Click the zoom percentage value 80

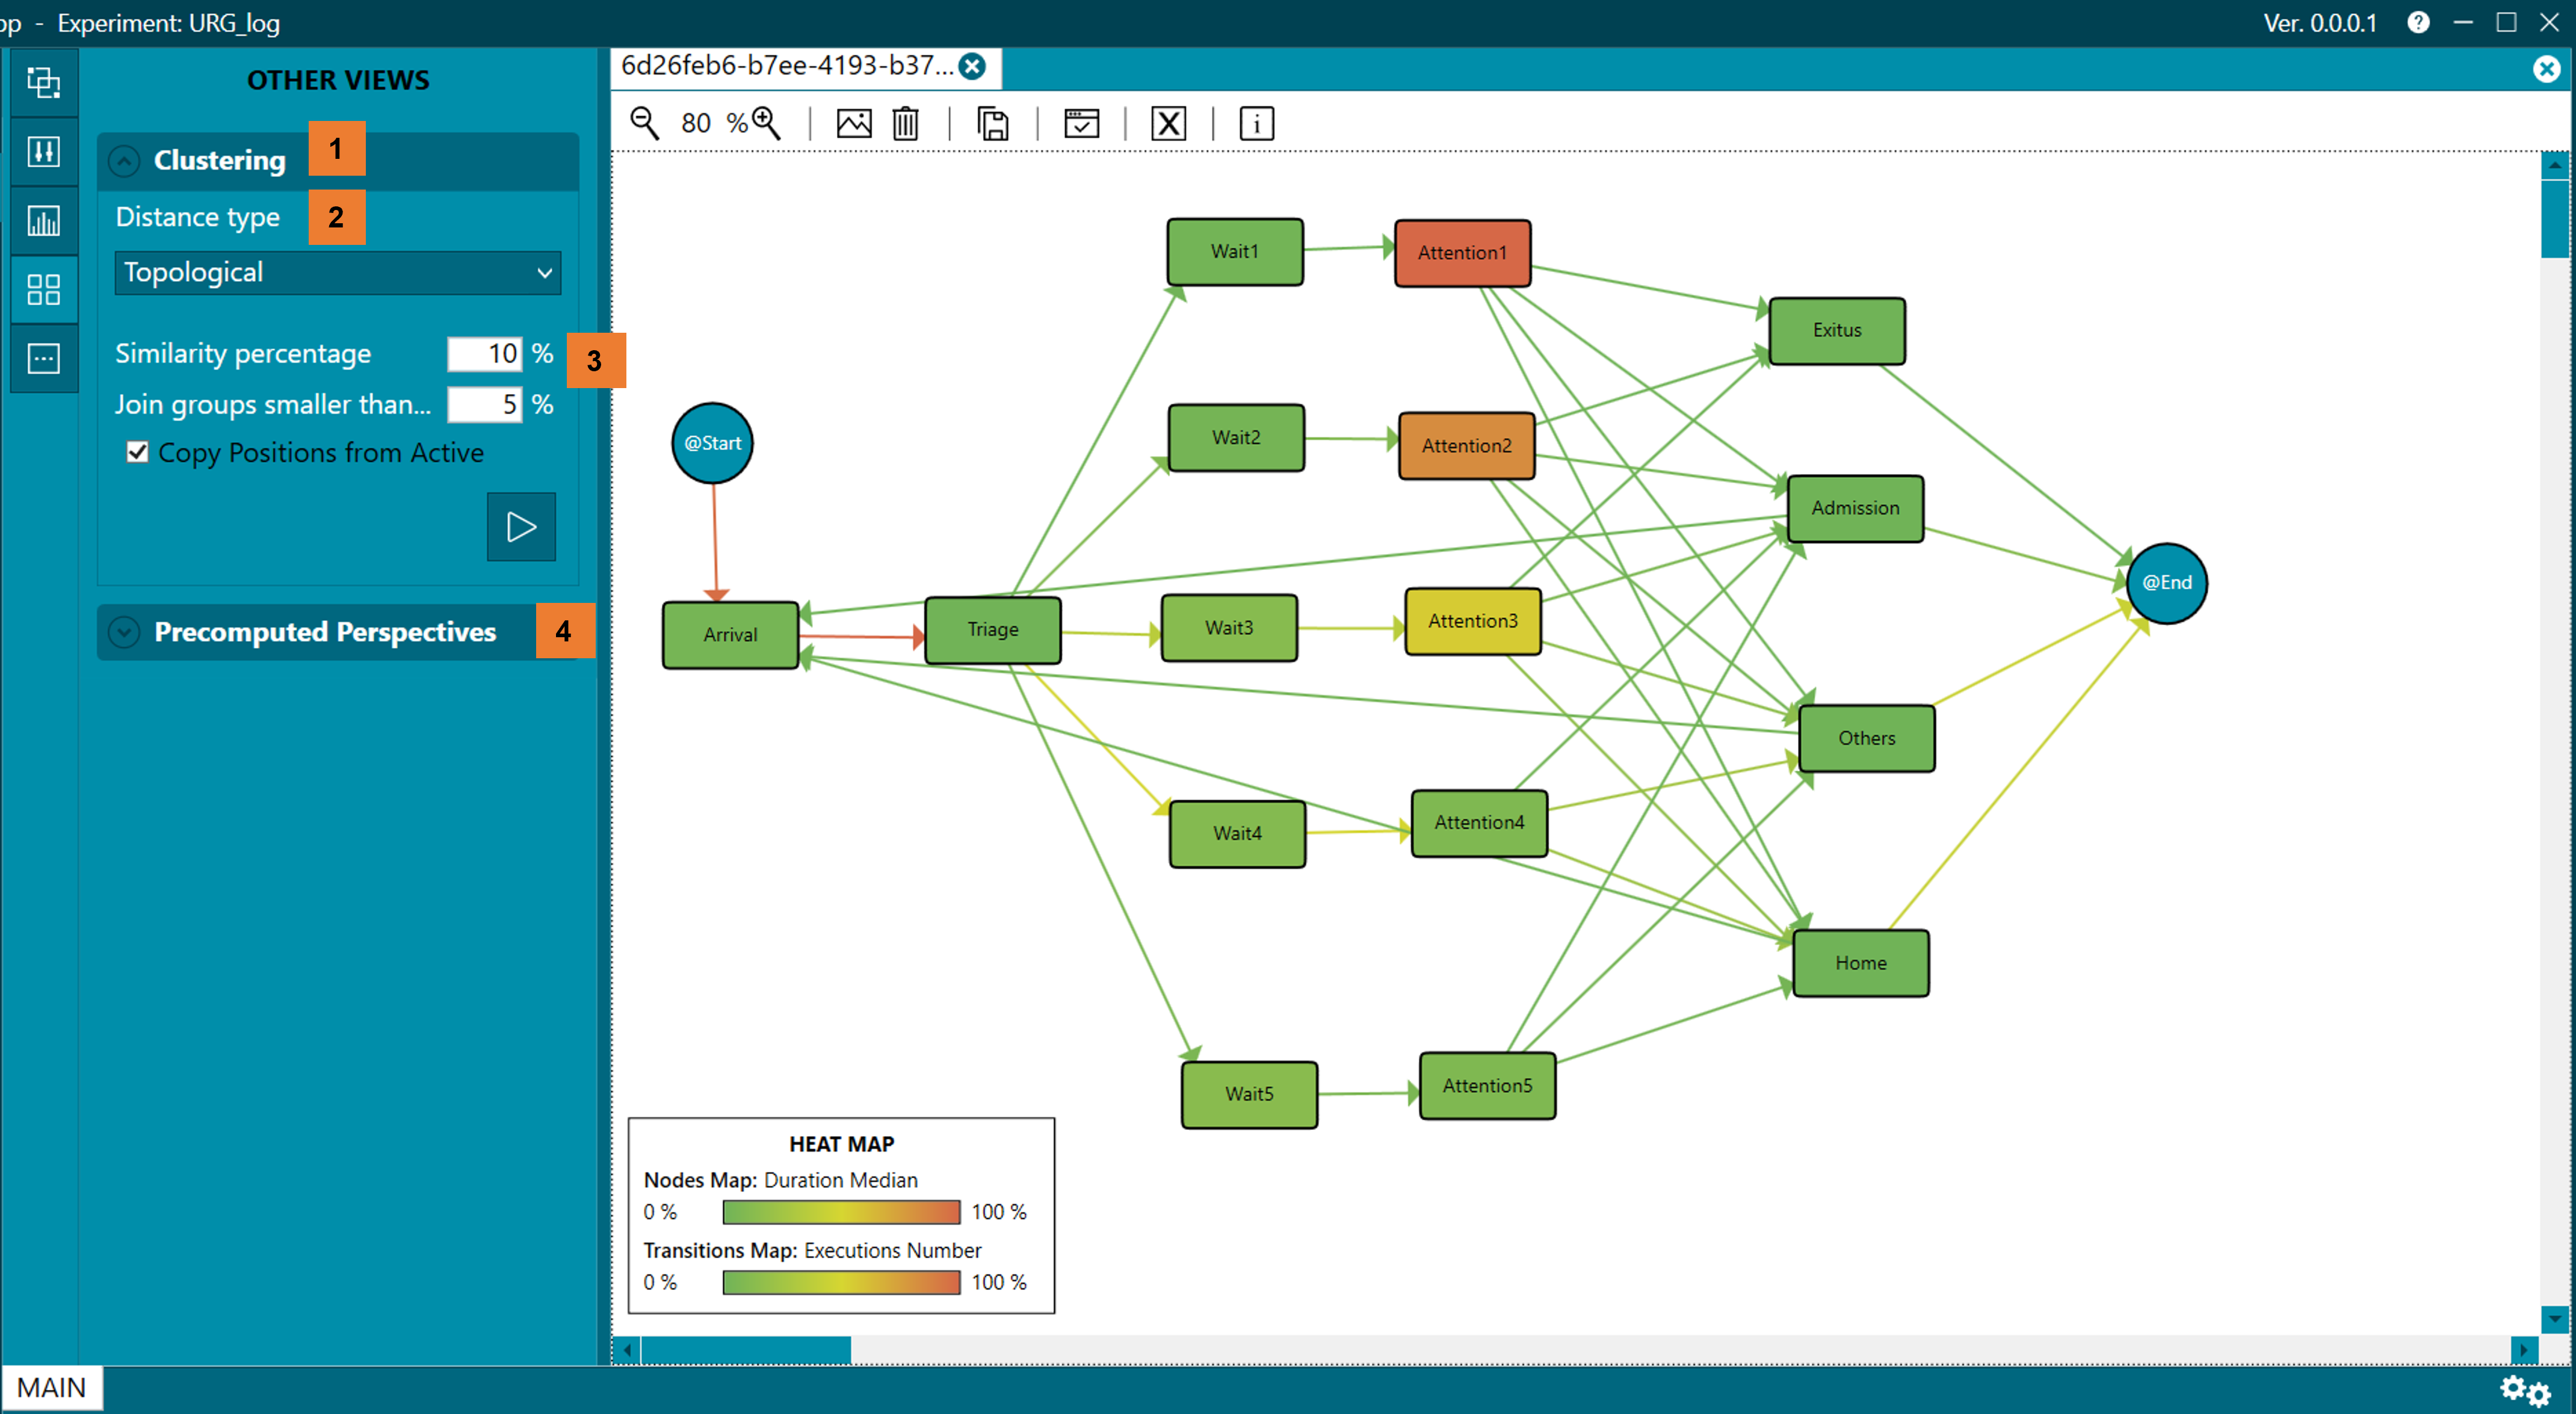[x=696, y=123]
